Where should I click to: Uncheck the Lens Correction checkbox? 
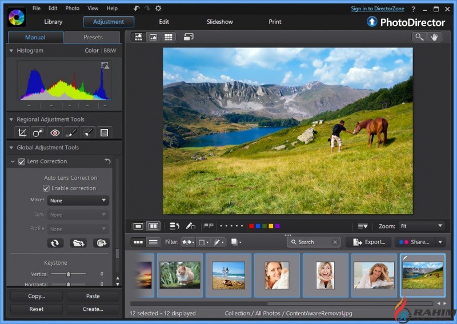tap(22, 162)
